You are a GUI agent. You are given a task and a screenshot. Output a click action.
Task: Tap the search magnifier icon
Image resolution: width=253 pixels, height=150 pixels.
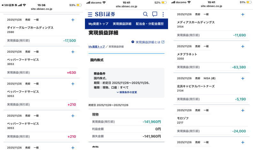(x=145, y=14)
